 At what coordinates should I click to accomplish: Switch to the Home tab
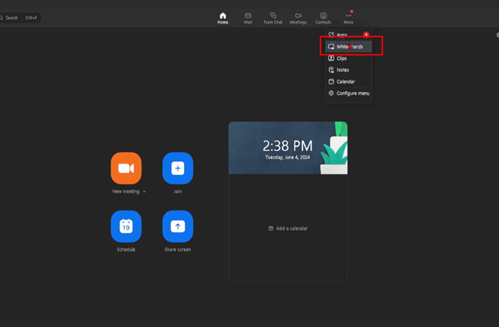tap(223, 18)
